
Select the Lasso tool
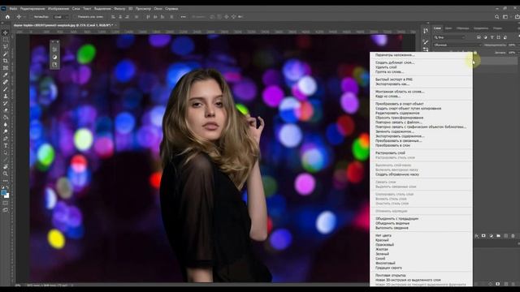pos(6,47)
